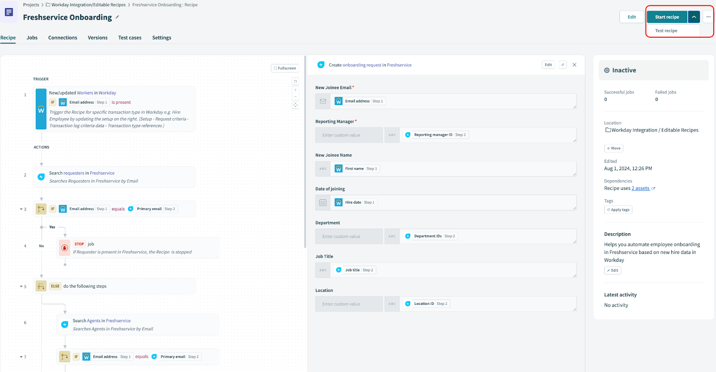Click Apply tags button
This screenshot has width=716, height=372.
[x=618, y=210]
